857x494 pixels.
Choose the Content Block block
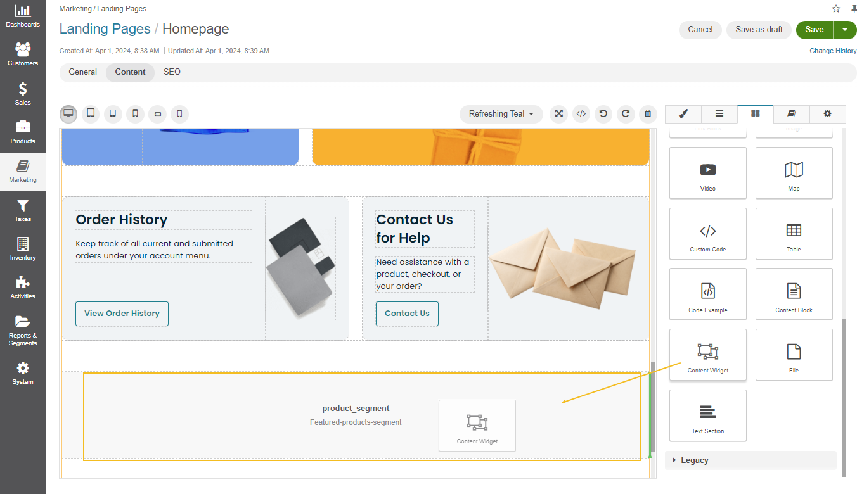point(794,294)
